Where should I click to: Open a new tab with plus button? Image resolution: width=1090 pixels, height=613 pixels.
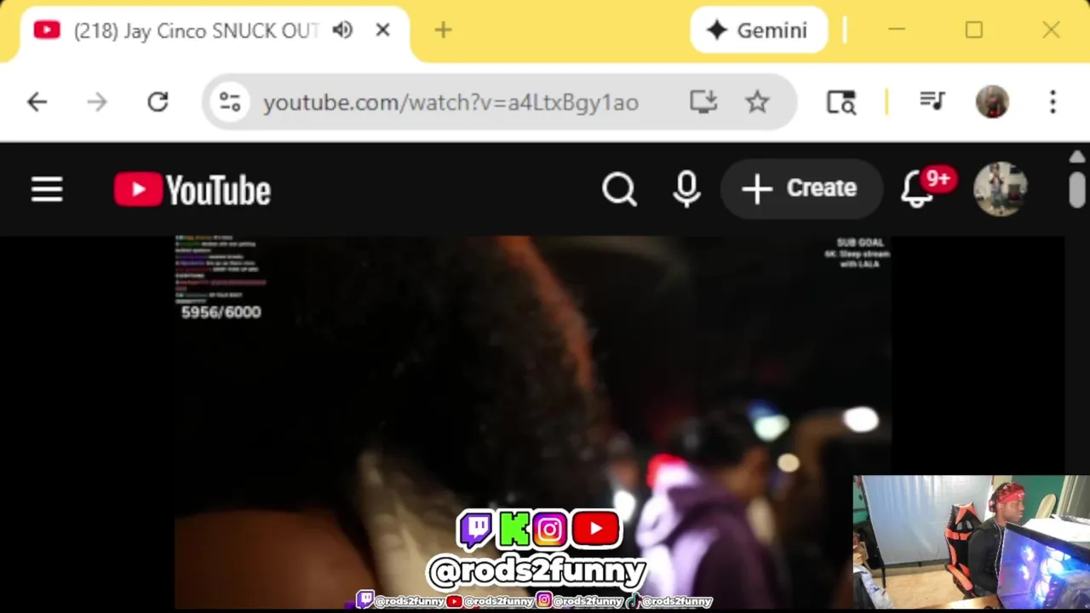tap(443, 31)
